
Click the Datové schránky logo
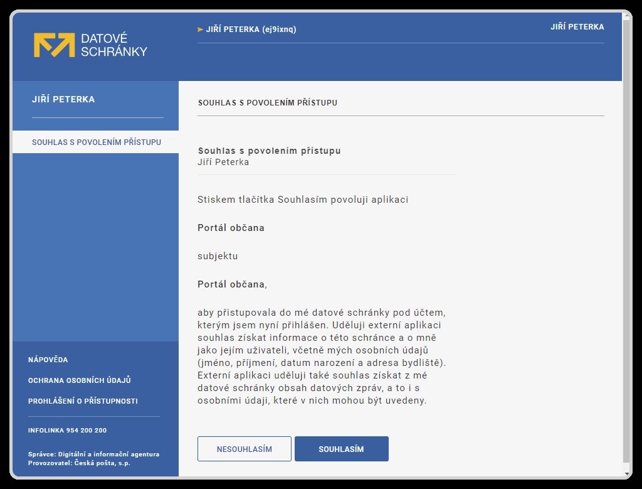point(90,45)
